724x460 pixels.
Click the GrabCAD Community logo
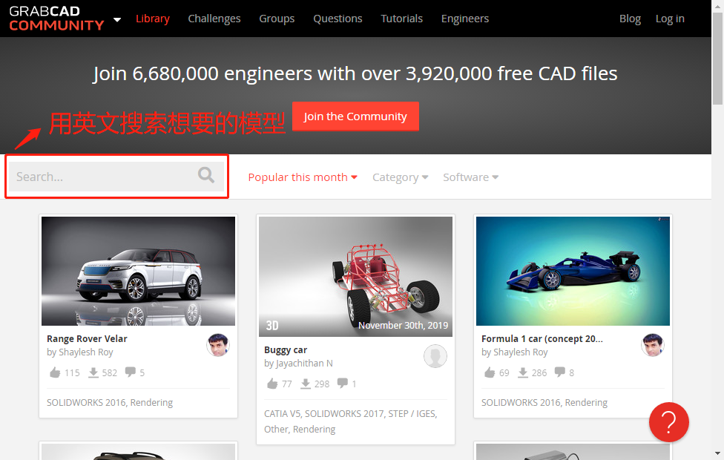point(56,19)
